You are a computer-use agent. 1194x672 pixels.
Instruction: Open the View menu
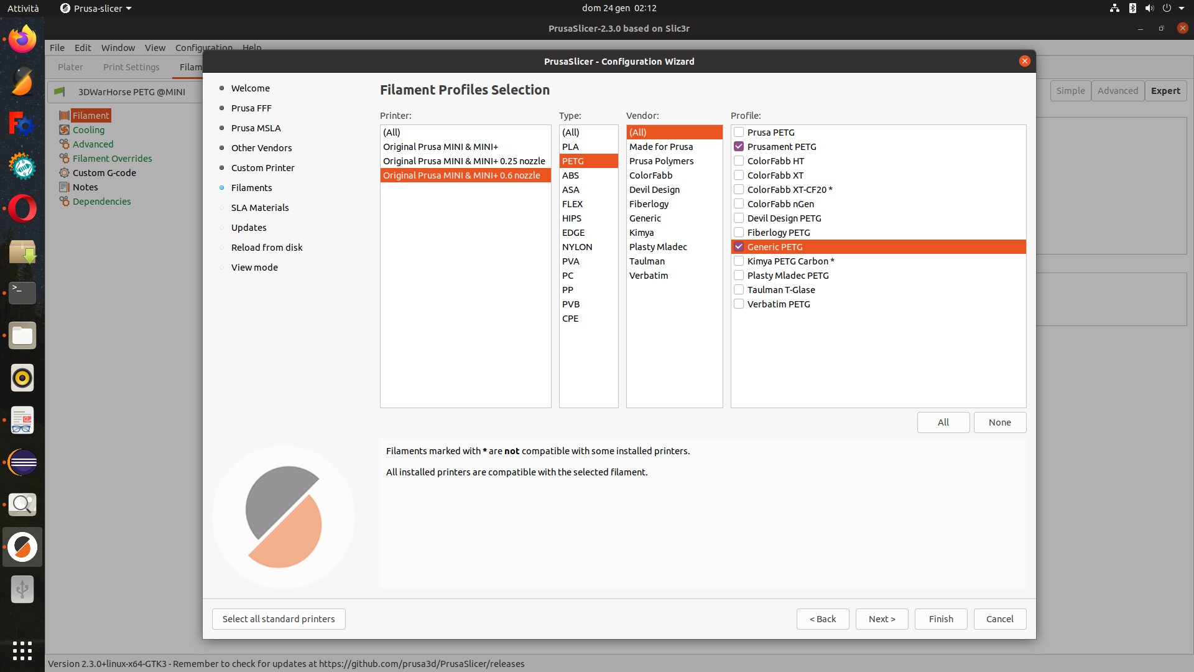155,48
